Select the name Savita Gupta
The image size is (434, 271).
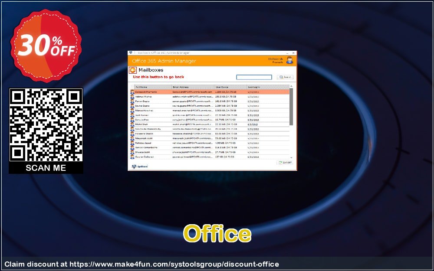(142, 106)
